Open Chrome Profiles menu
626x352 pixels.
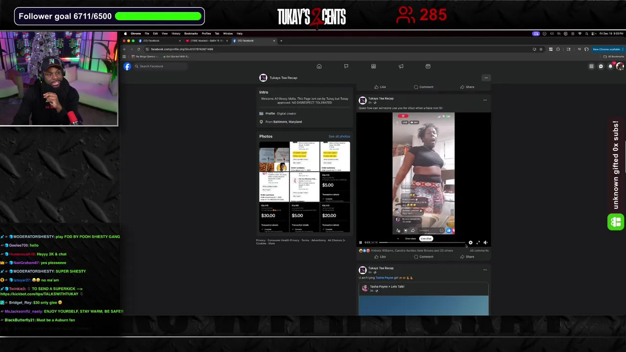tap(206, 34)
